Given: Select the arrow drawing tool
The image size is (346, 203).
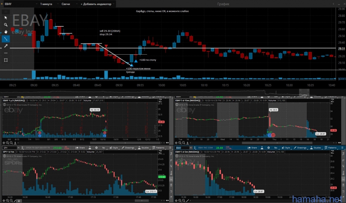Looking at the screenshot, I should pyautogui.click(x=6, y=46).
